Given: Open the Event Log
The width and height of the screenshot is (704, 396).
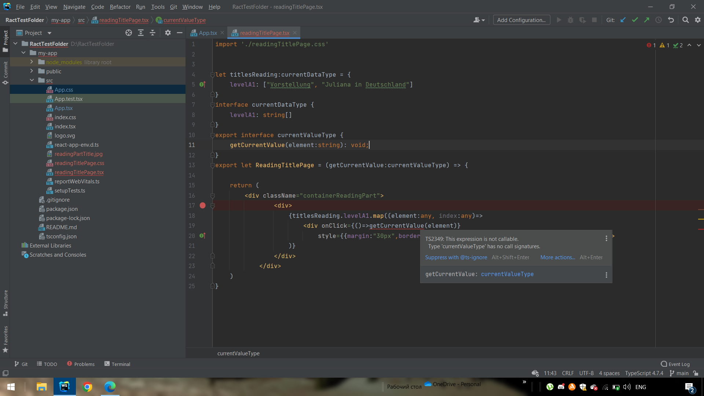Looking at the screenshot, I should [675, 364].
